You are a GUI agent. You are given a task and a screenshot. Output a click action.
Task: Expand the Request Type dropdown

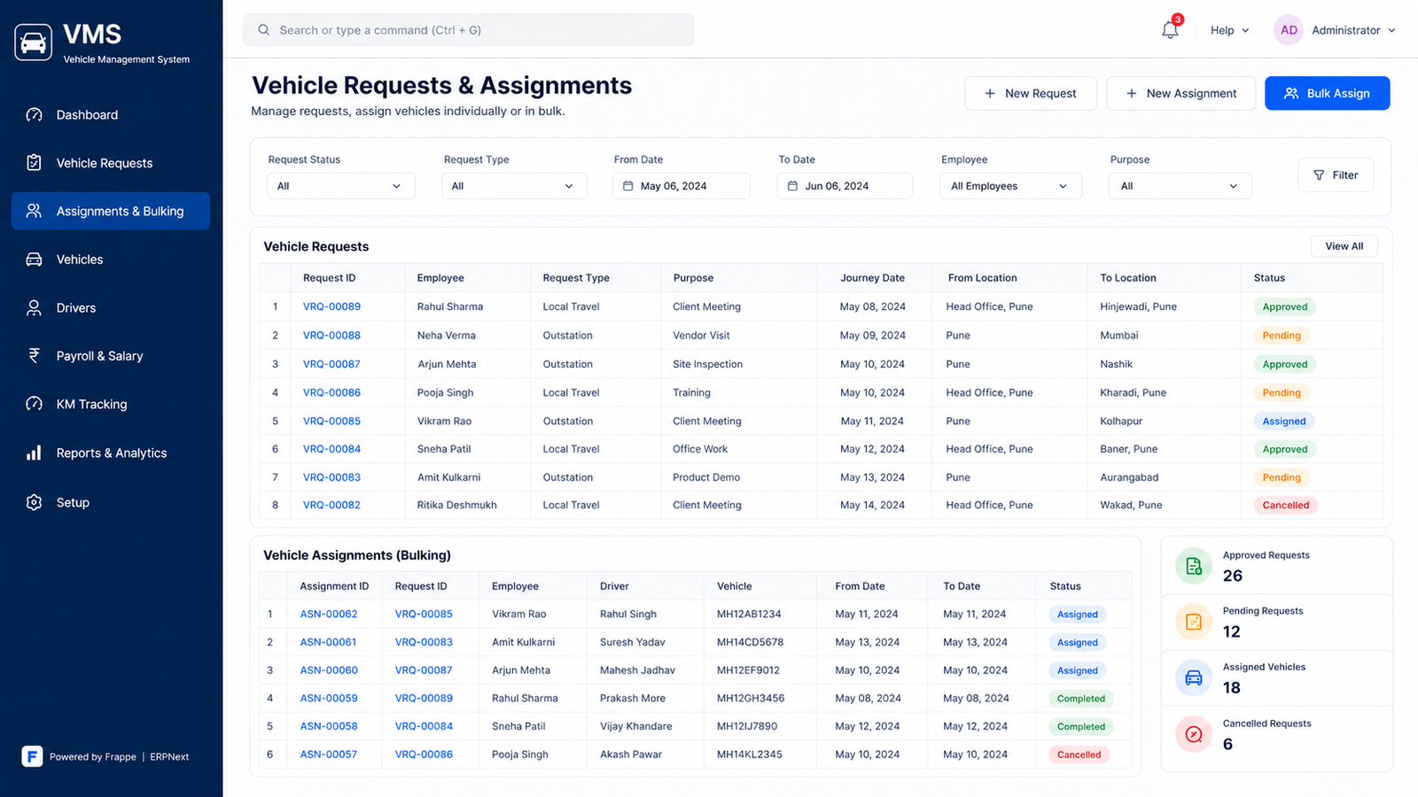pos(514,186)
